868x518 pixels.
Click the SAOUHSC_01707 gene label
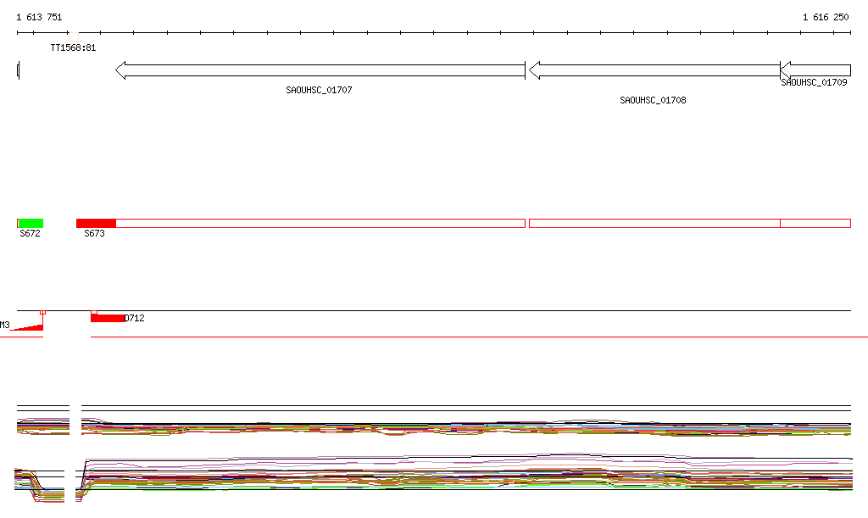click(x=319, y=90)
